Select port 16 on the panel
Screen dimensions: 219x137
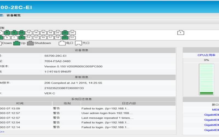pyautogui.click(x=43, y=33)
